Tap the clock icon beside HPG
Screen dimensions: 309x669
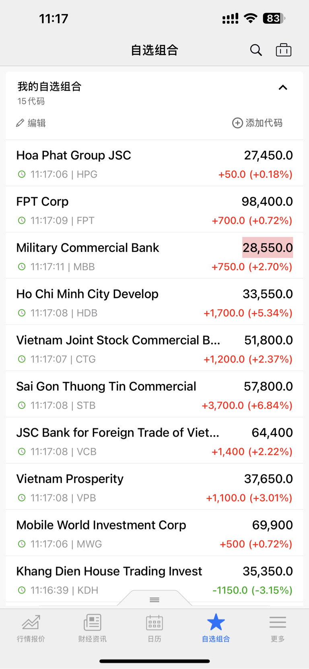22,174
